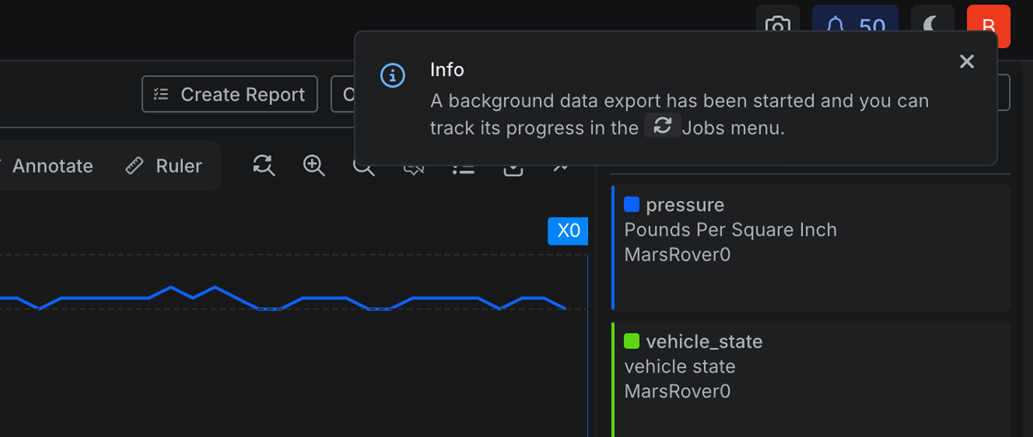1033x437 pixels.
Task: Click the Create Report button
Action: pos(229,94)
